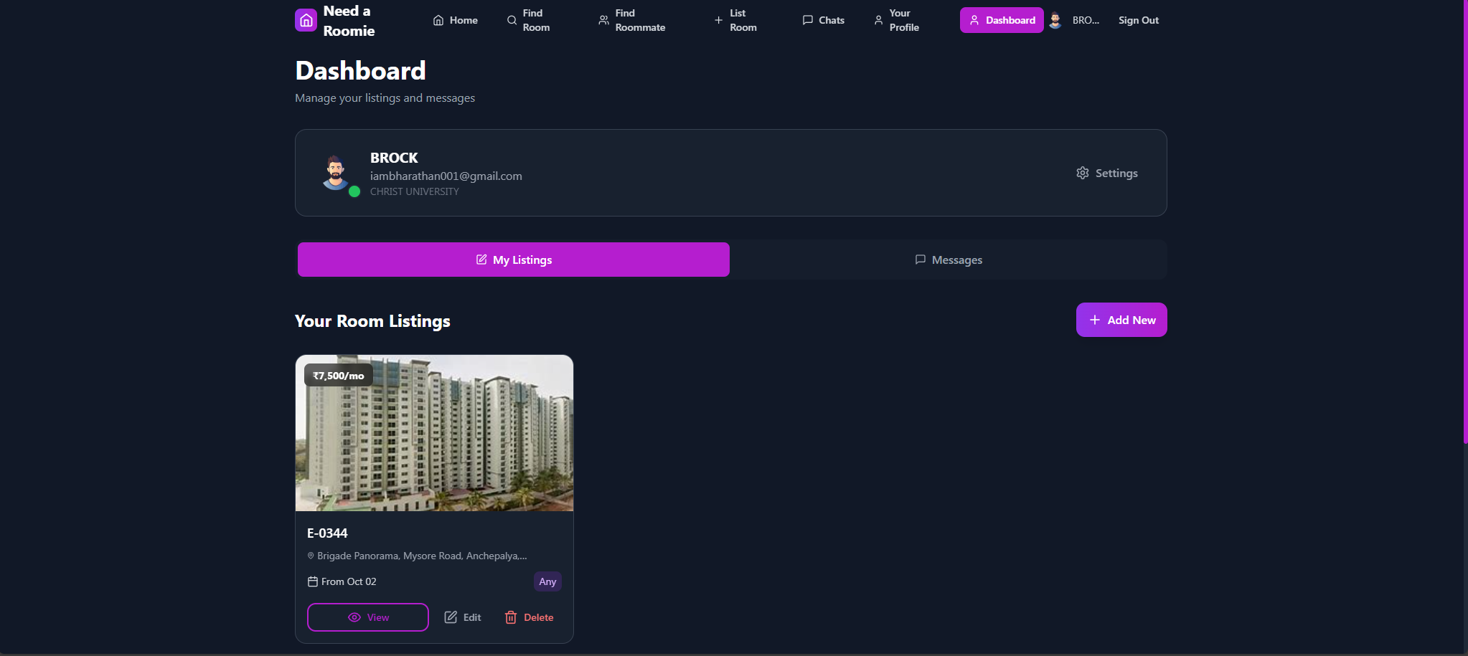Switch to the Messages tab
Image resolution: width=1468 pixels, height=656 pixels.
point(948,260)
